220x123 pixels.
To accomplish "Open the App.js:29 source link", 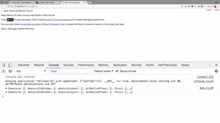I will coord(207,88).
